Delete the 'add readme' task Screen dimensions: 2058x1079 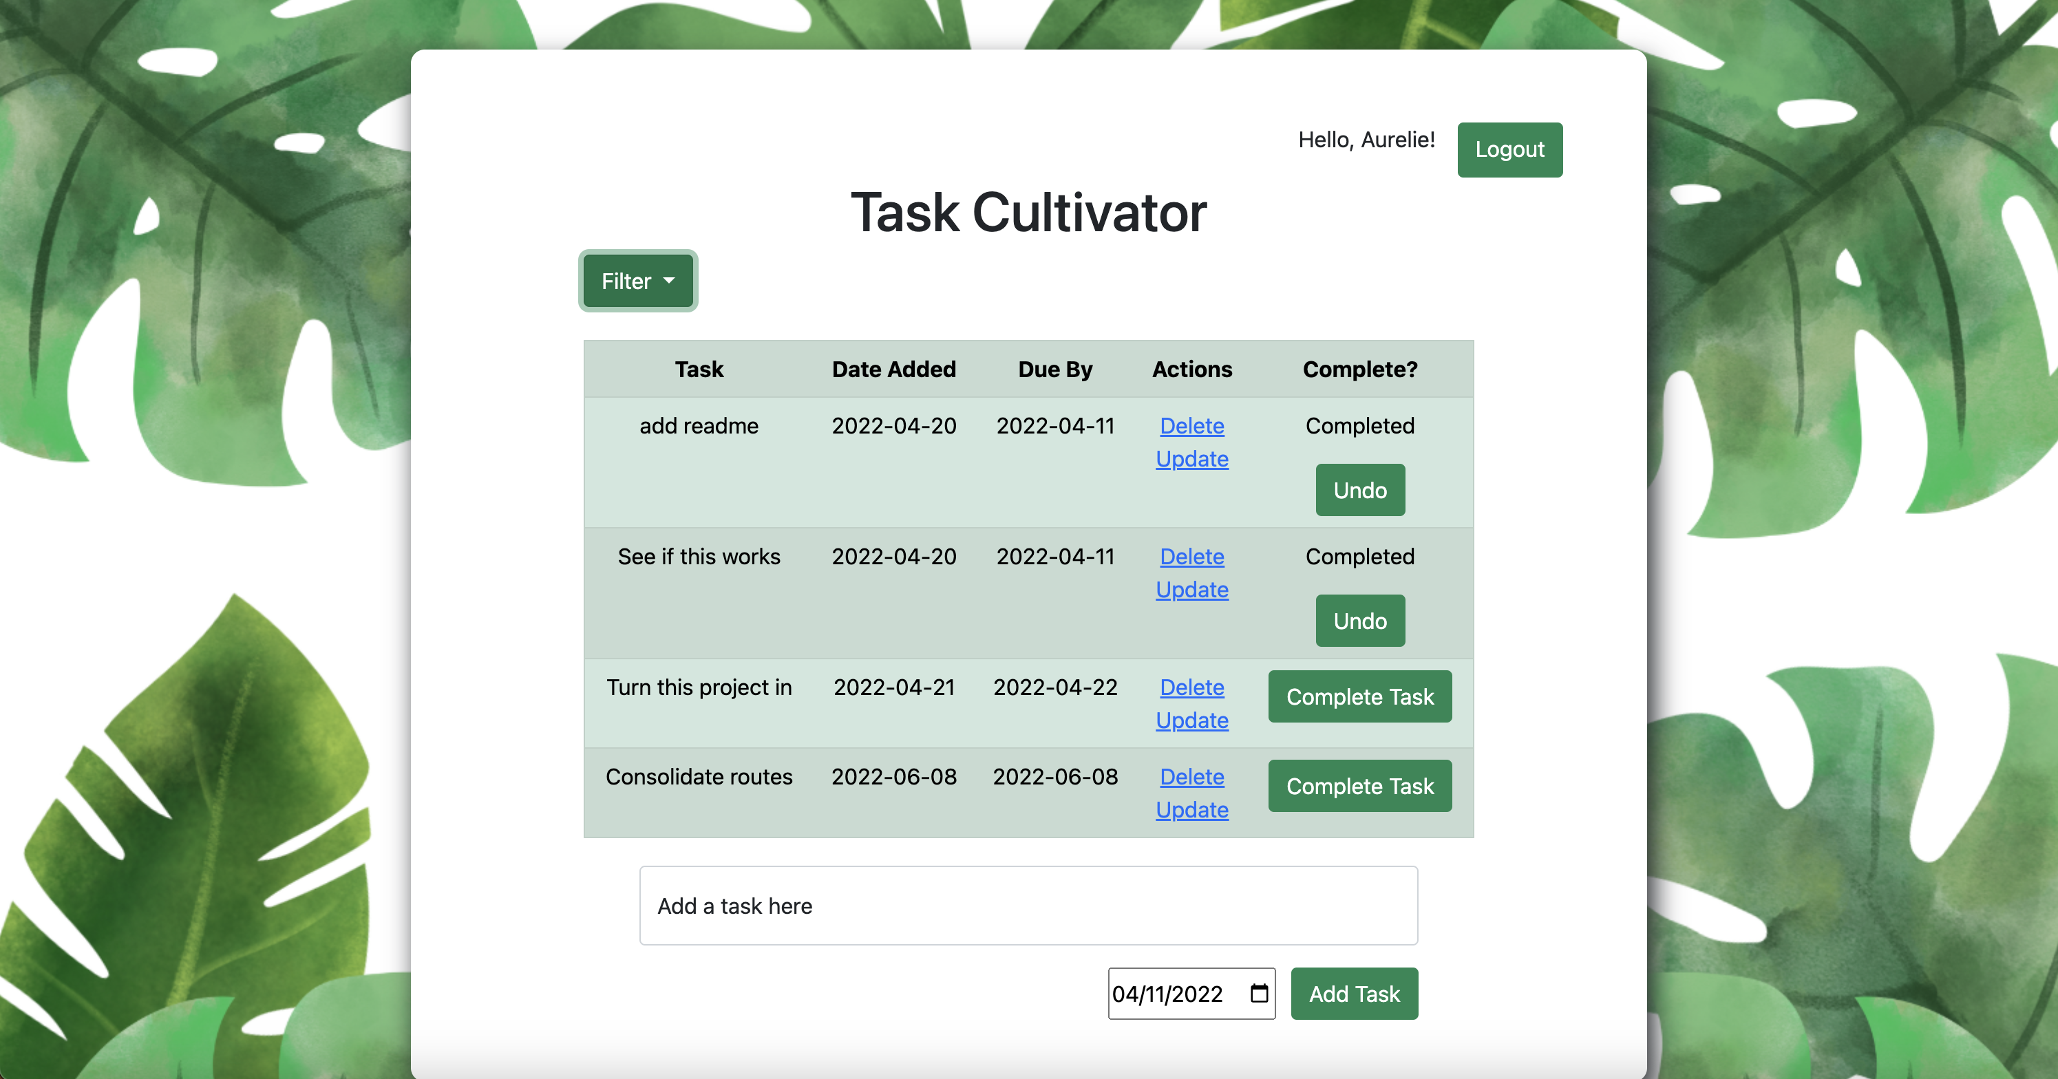[1191, 426]
